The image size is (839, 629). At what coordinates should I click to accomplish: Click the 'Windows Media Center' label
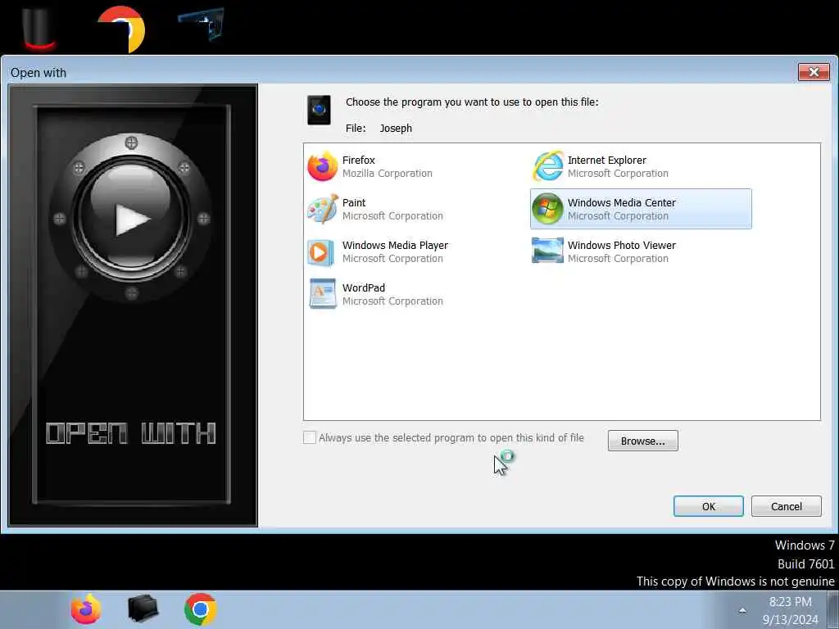pyautogui.click(x=621, y=203)
